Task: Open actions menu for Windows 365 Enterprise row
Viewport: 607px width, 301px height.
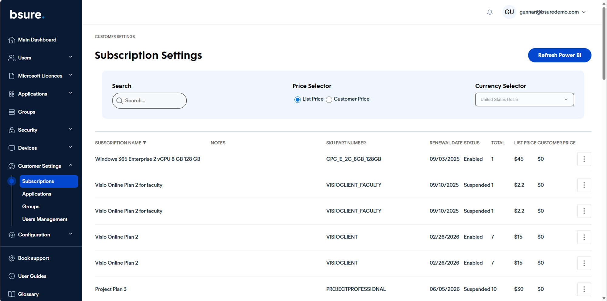Action: pos(584,159)
